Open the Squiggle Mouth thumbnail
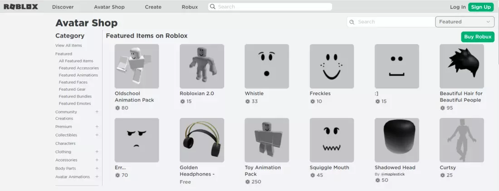 (x=332, y=140)
